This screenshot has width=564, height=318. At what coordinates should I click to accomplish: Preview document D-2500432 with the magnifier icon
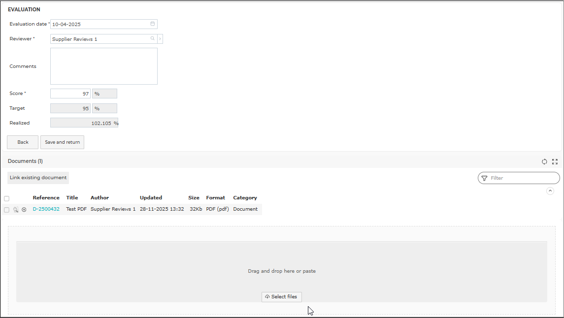pyautogui.click(x=15, y=210)
